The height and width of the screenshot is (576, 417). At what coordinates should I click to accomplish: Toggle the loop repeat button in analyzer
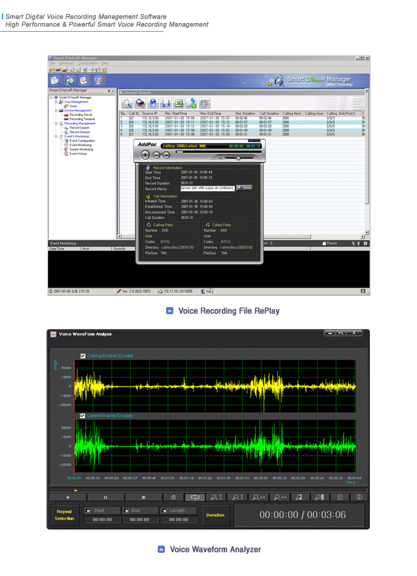coord(195,497)
